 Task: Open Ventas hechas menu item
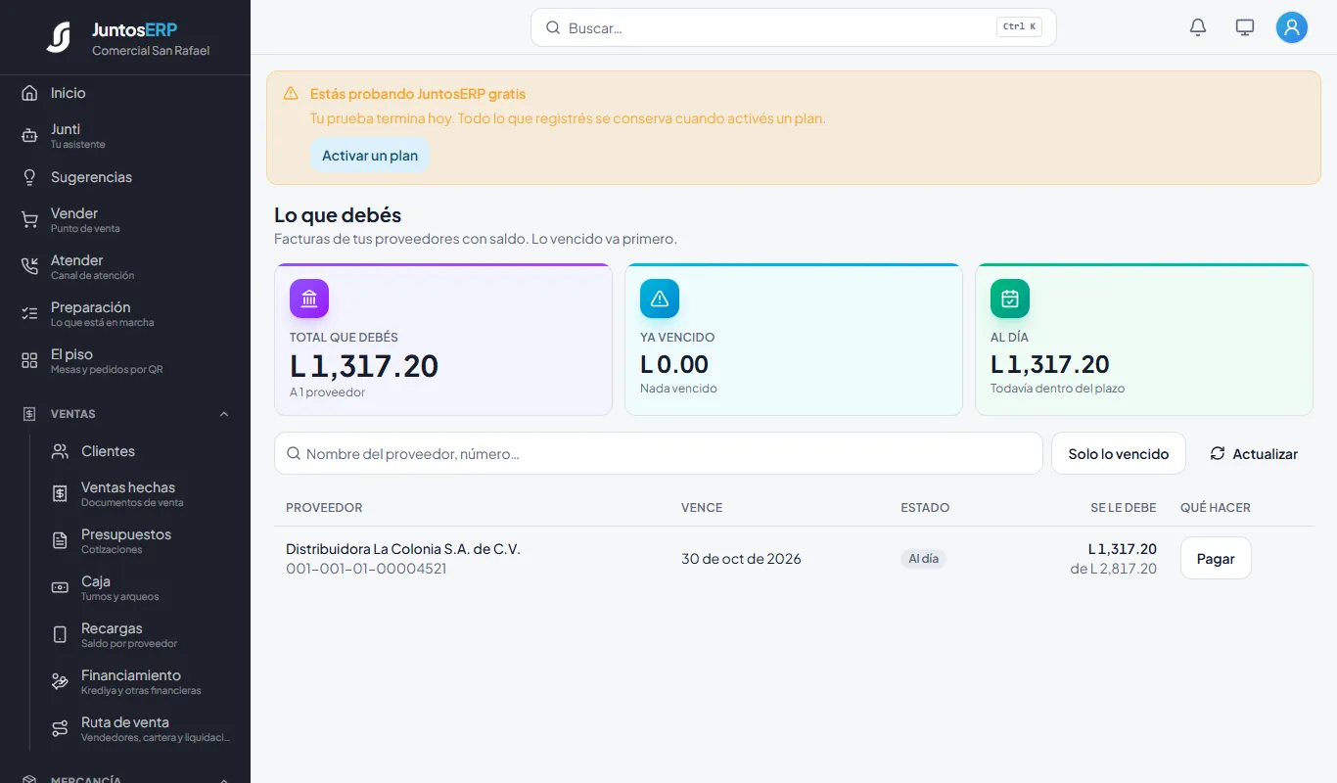tap(140, 494)
